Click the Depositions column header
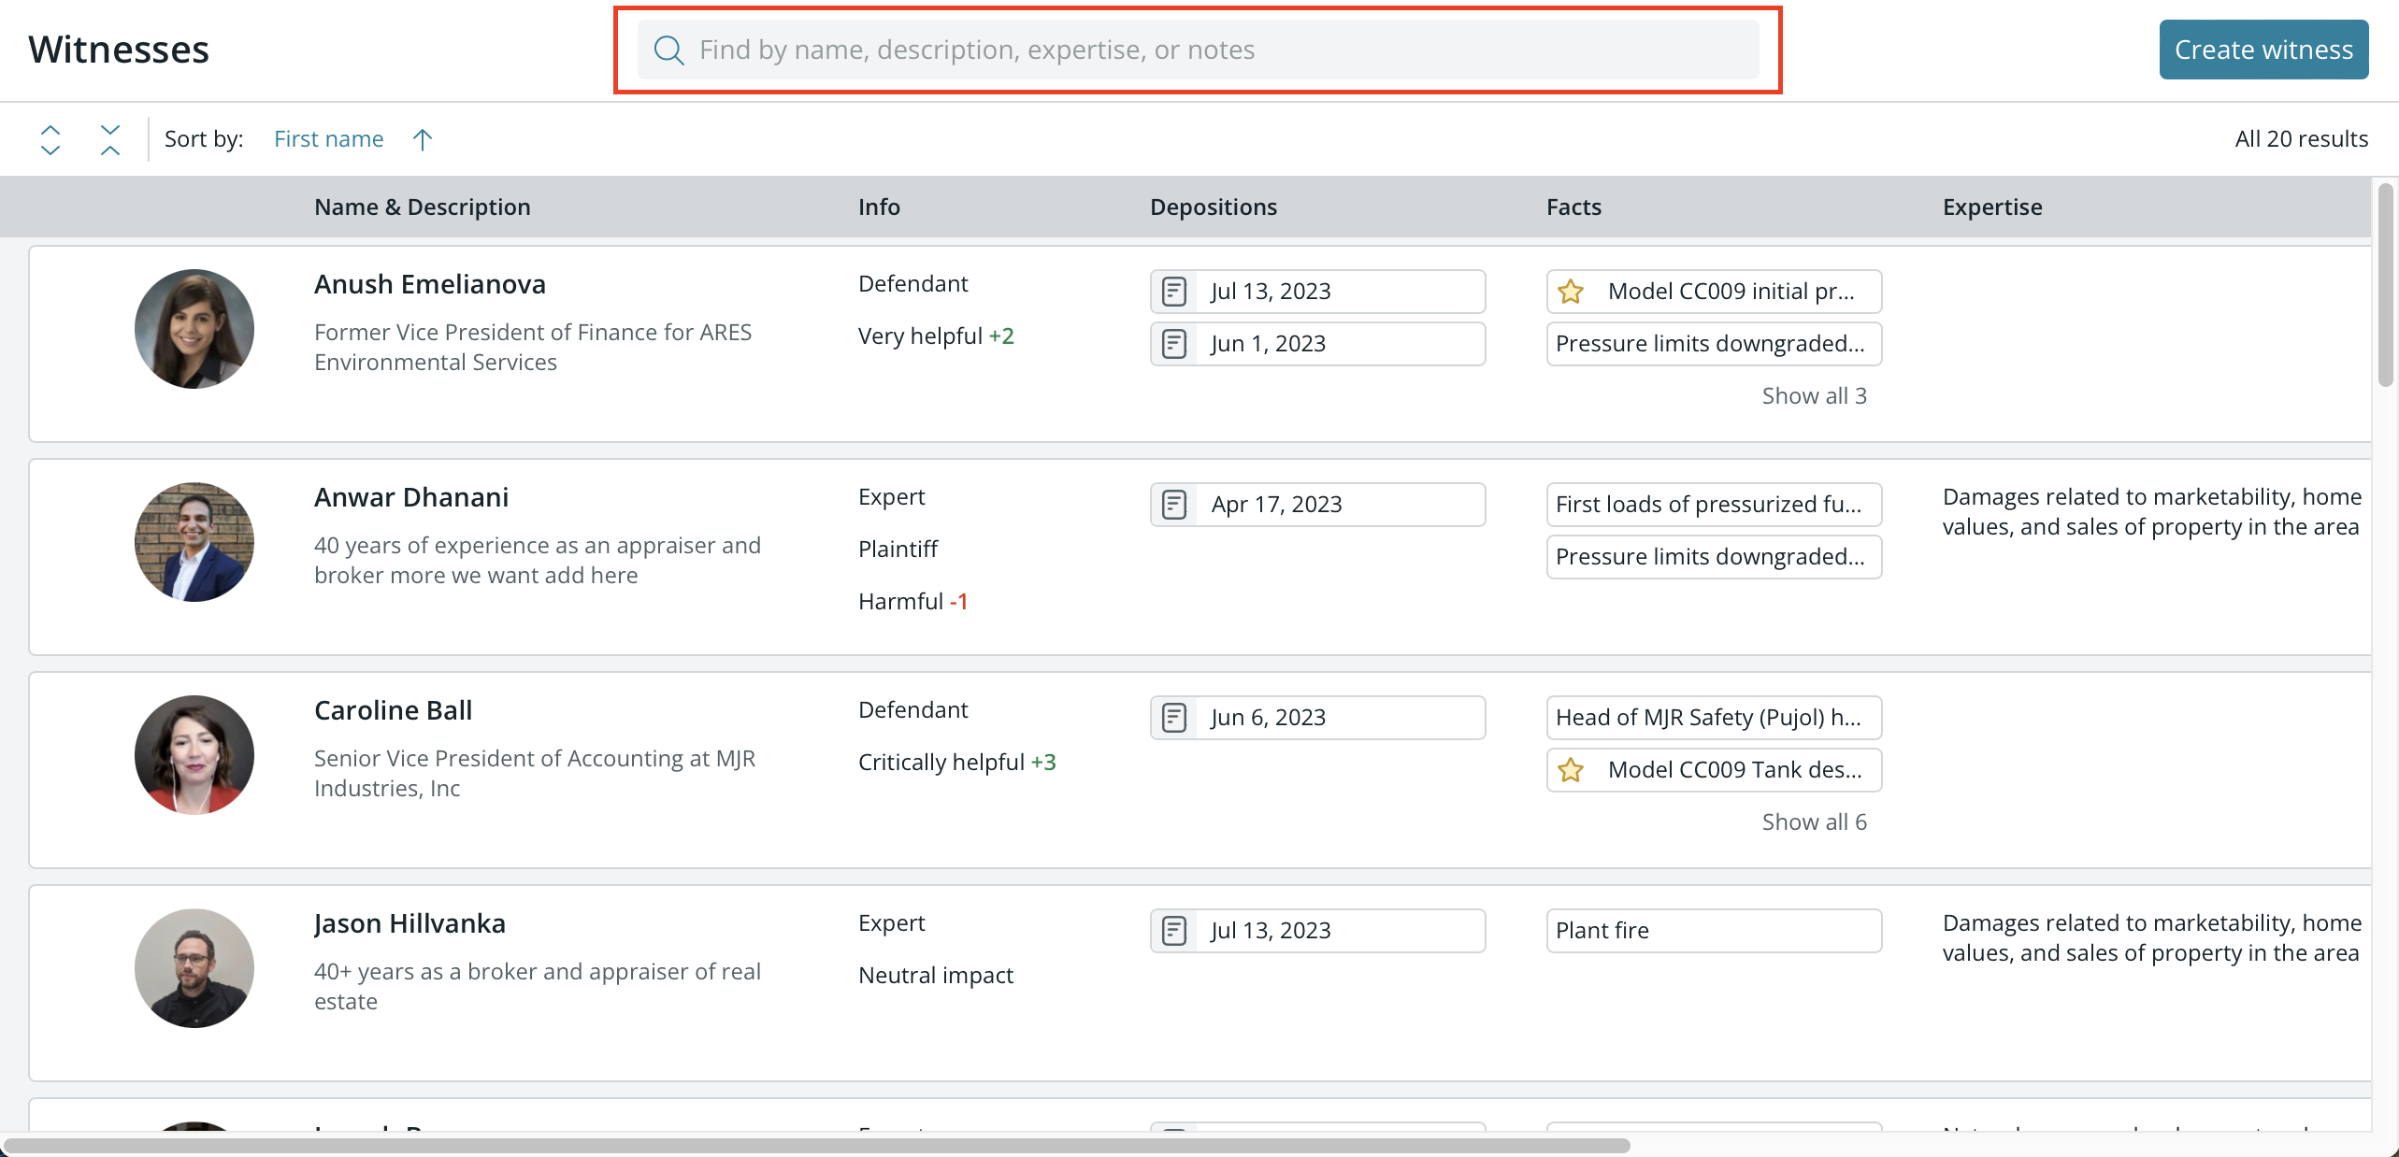2399x1157 pixels. click(1214, 207)
